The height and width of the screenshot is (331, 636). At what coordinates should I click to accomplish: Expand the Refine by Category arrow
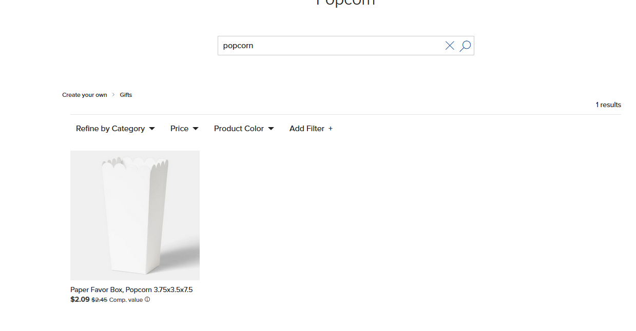coord(152,129)
